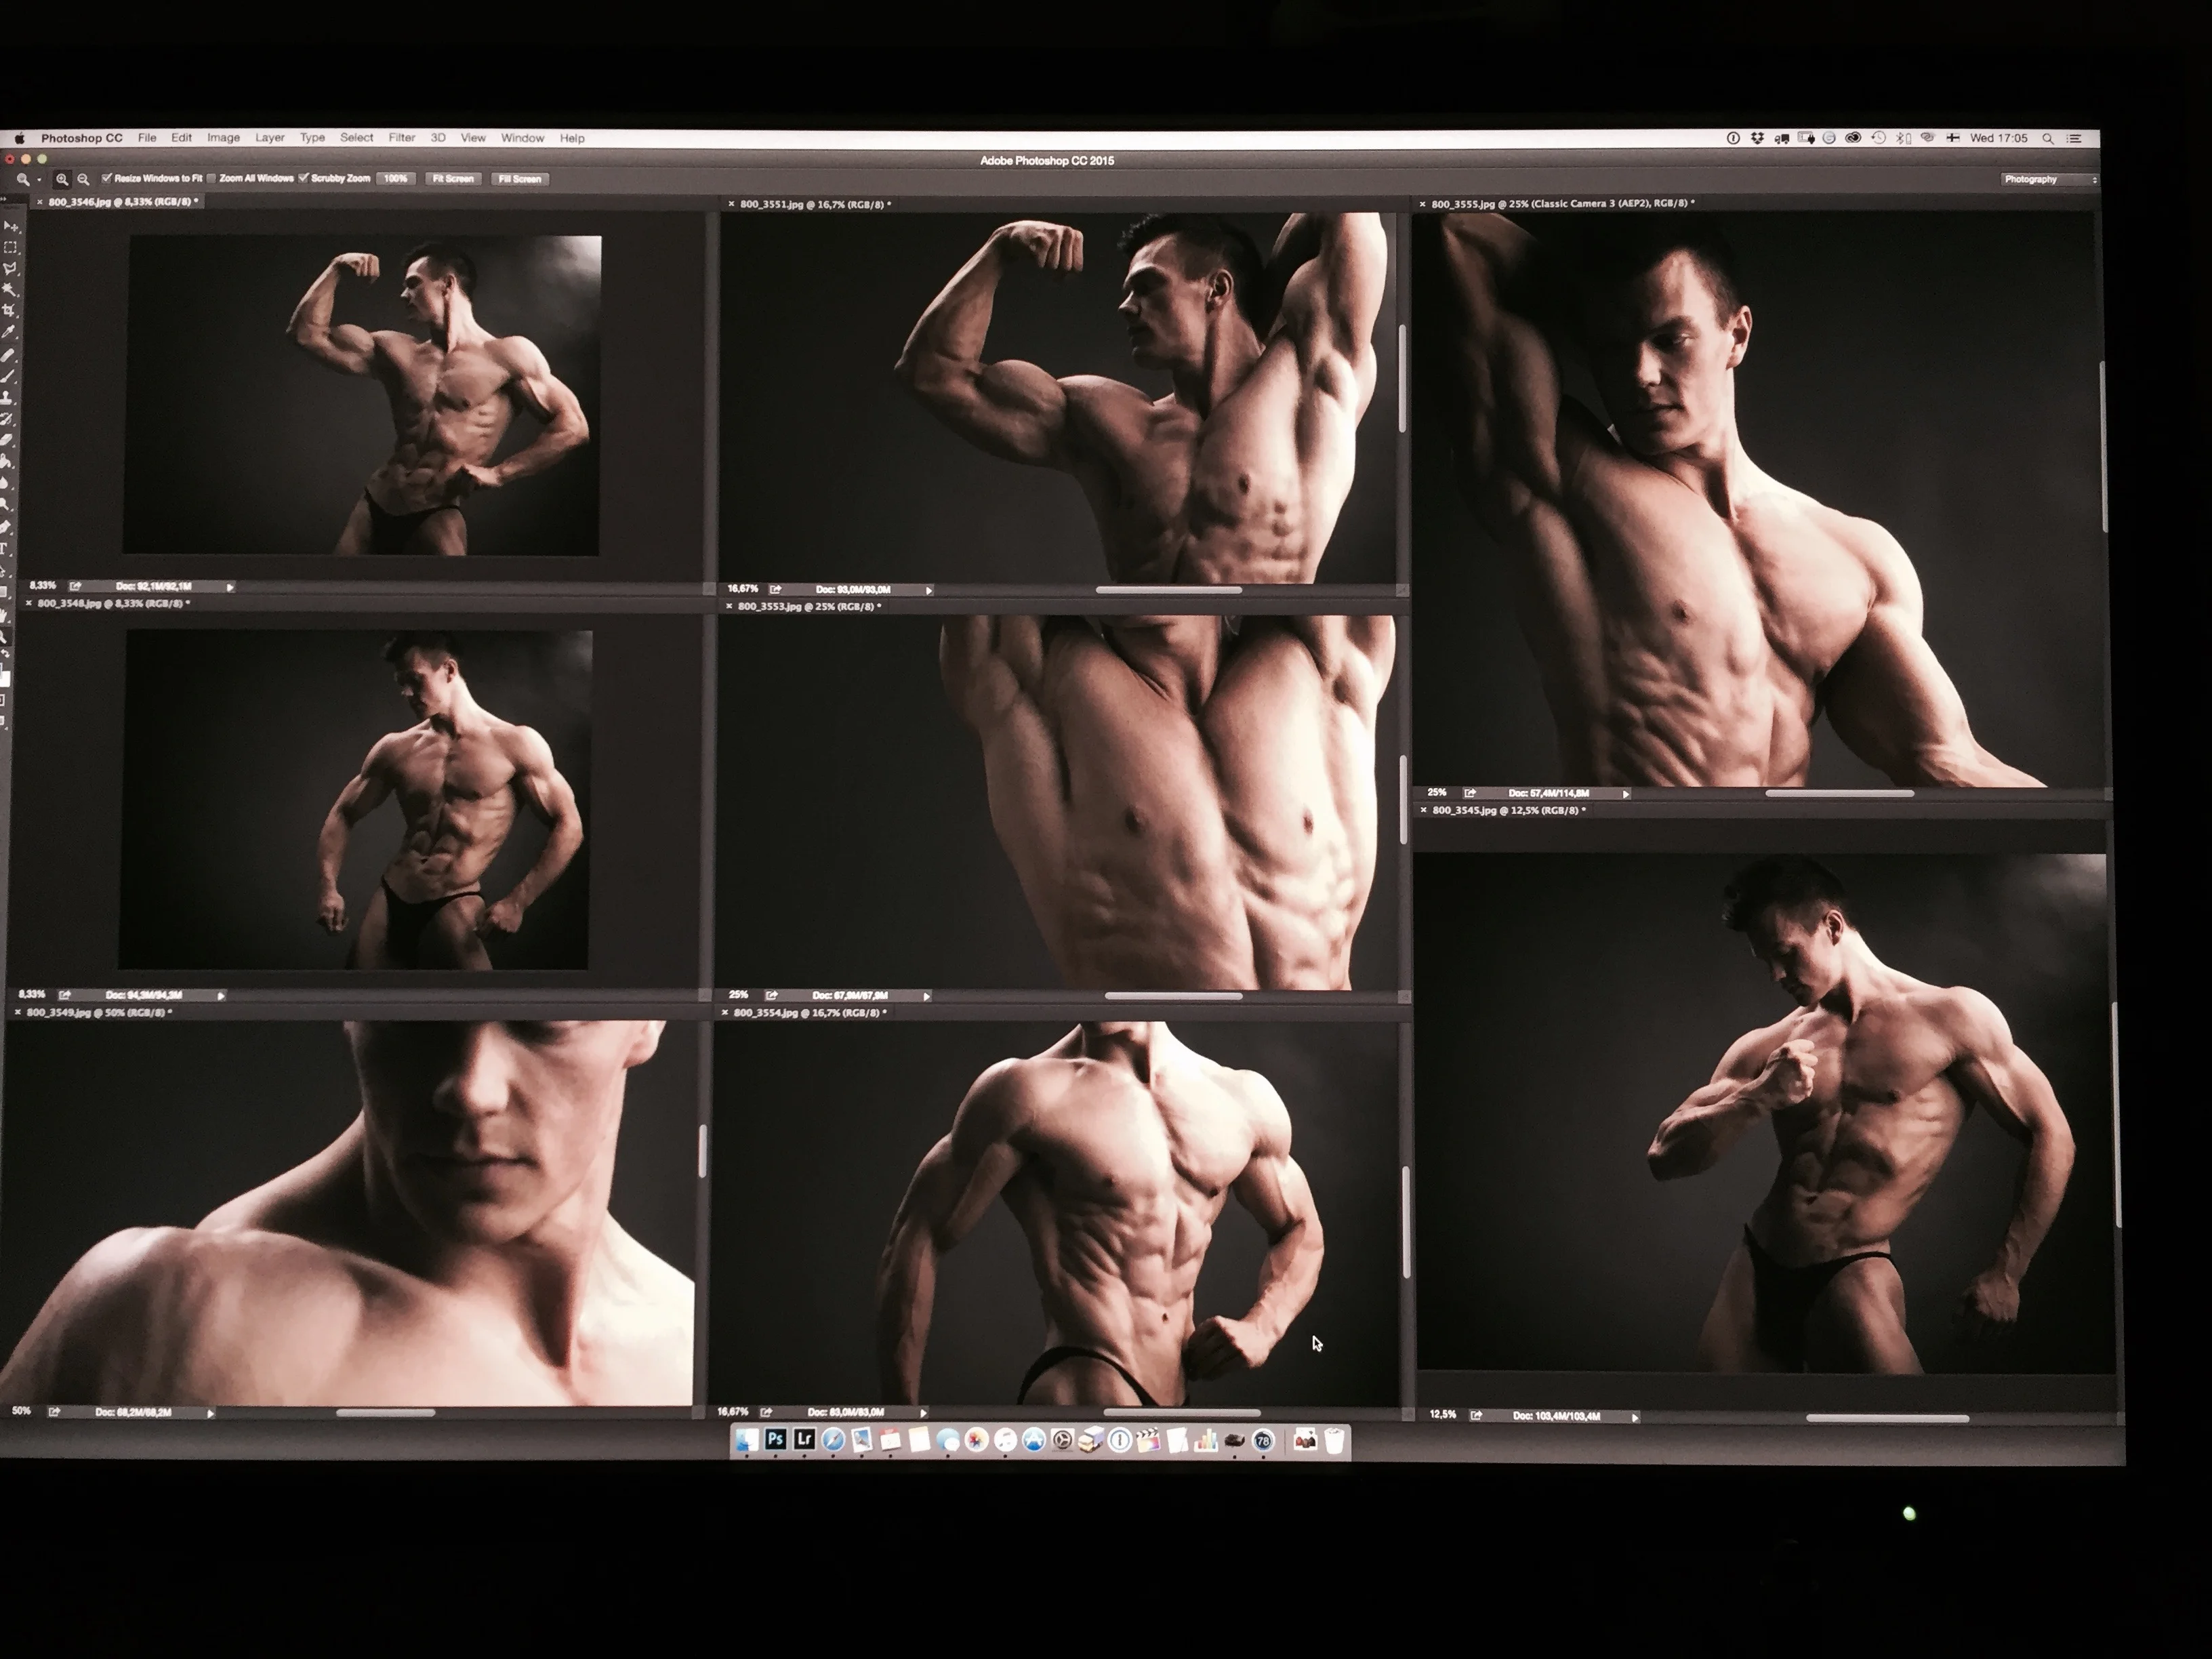Select the Eyedropper tool
The image size is (2212, 1659).
pyautogui.click(x=8, y=332)
